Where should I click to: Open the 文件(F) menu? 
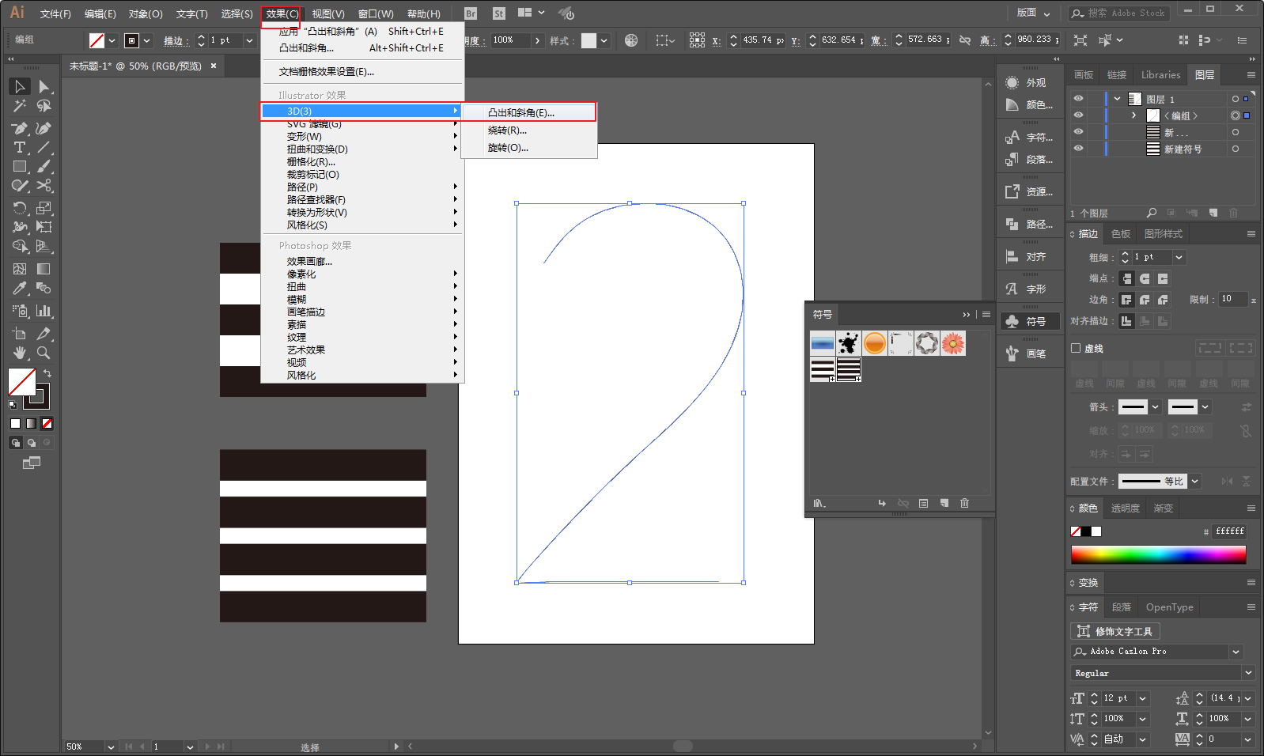(55, 14)
